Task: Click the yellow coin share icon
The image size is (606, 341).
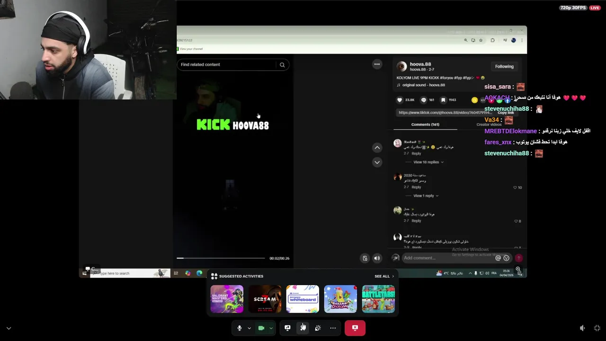Action: (x=474, y=100)
